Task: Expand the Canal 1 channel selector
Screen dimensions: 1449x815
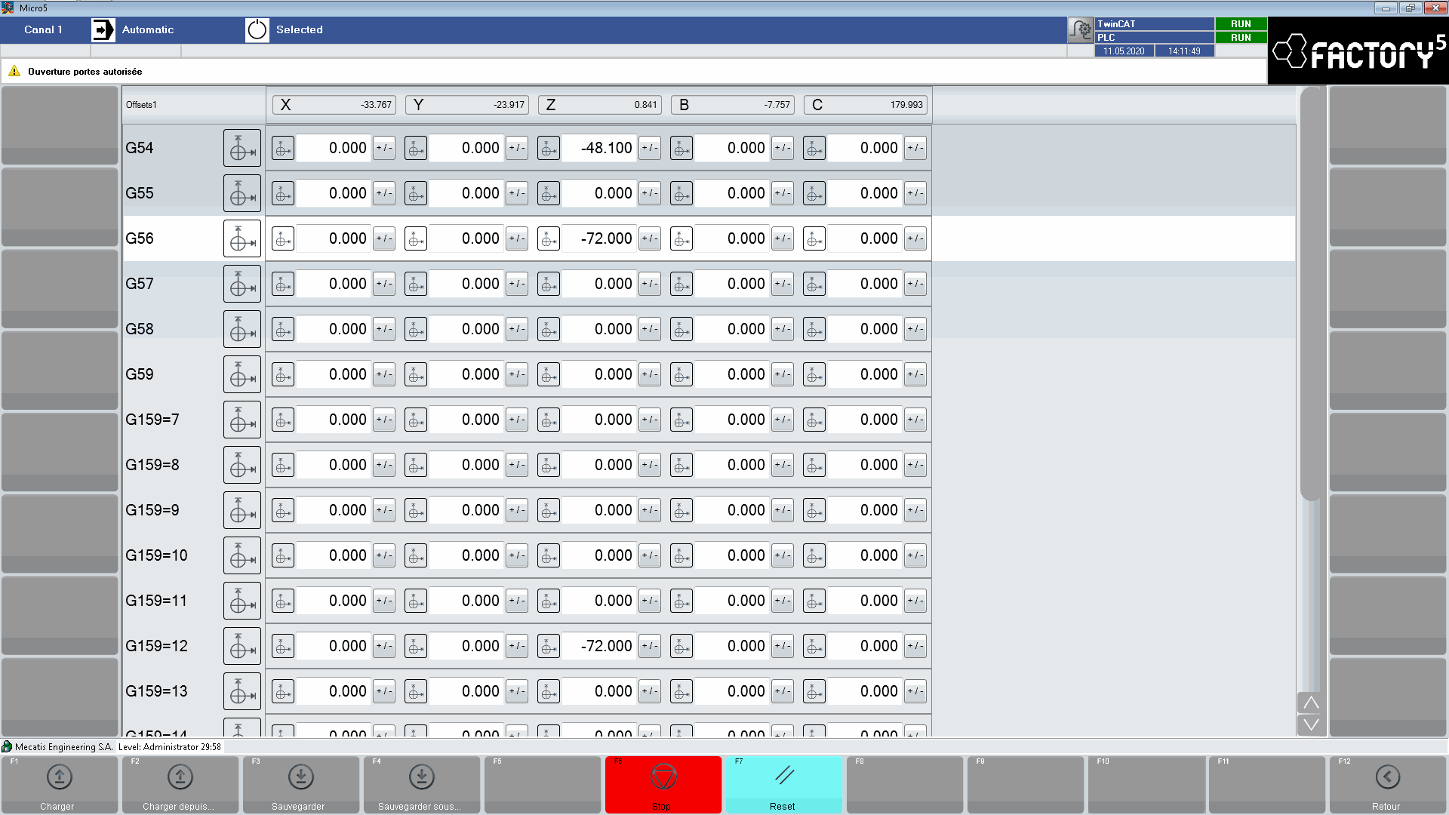Action: (43, 29)
